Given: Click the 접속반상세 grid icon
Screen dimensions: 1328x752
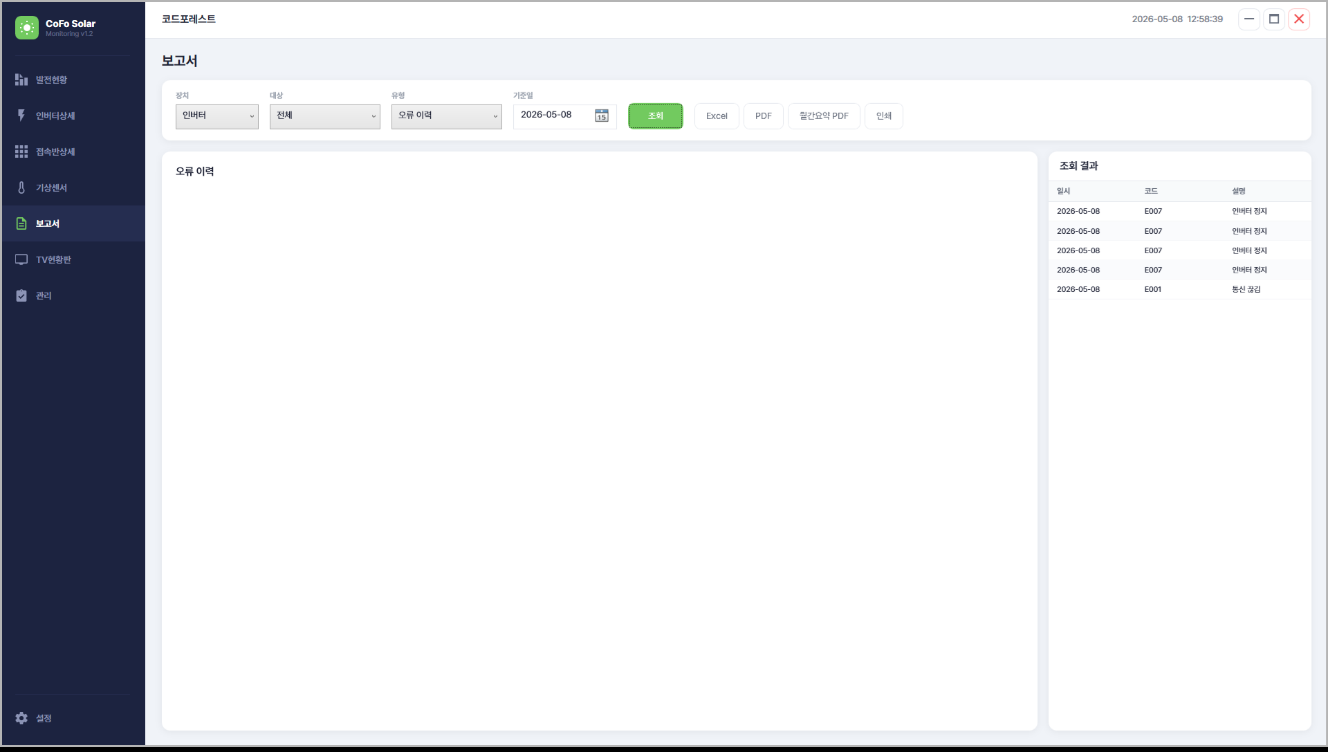Looking at the screenshot, I should click(x=21, y=152).
